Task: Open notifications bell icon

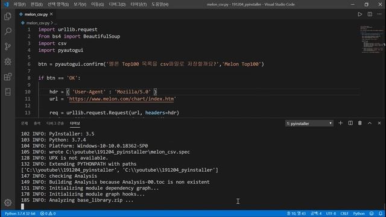Action: [381, 213]
